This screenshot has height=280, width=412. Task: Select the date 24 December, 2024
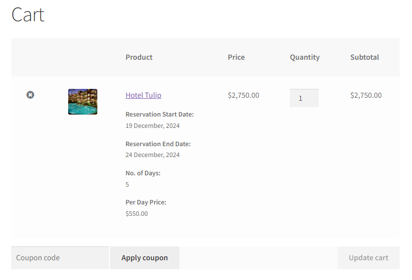click(153, 155)
